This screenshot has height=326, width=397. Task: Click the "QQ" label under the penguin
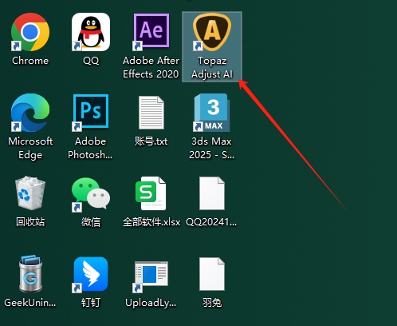[x=91, y=61]
